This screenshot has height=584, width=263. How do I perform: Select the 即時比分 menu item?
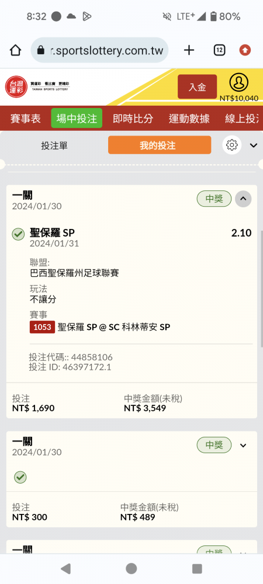(x=133, y=119)
